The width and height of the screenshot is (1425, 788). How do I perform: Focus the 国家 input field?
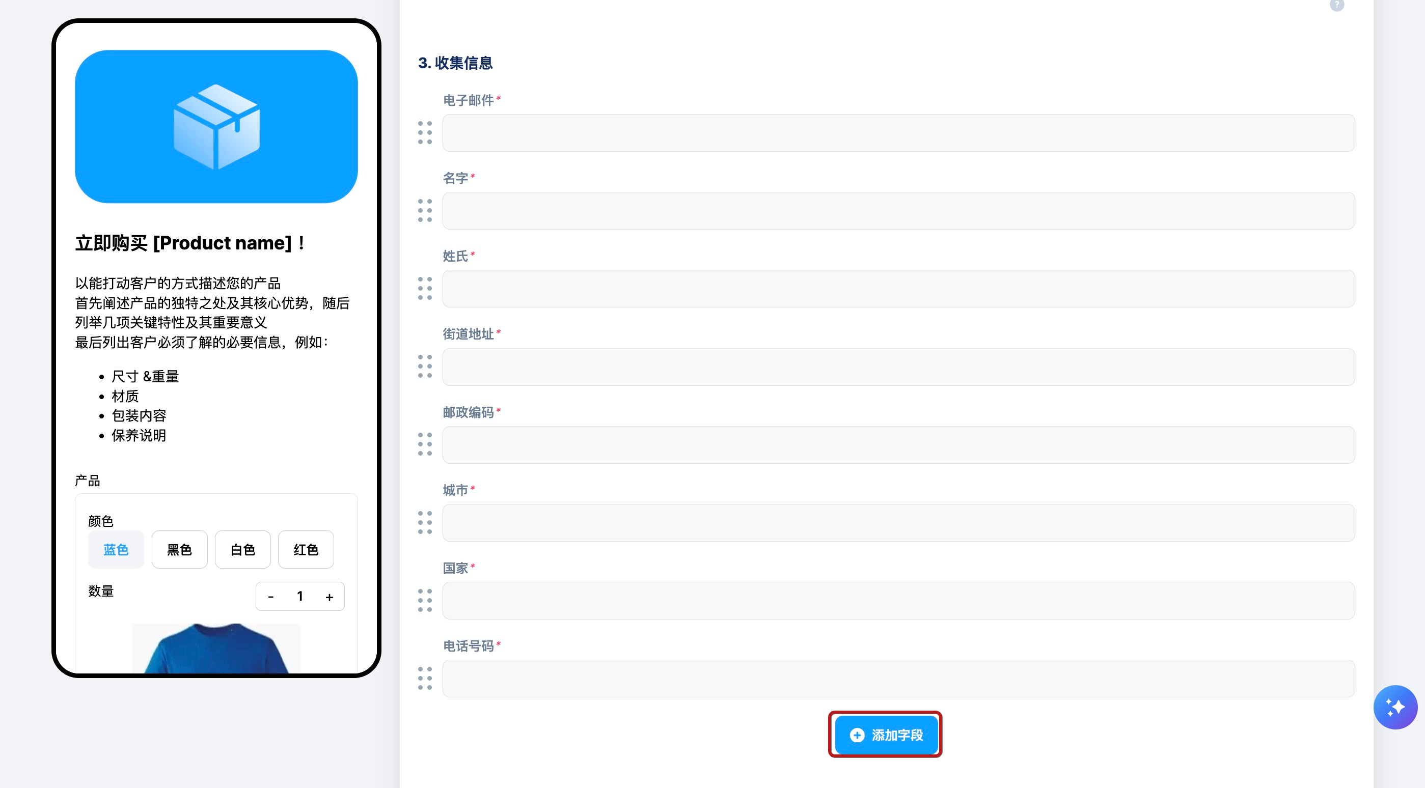click(898, 601)
